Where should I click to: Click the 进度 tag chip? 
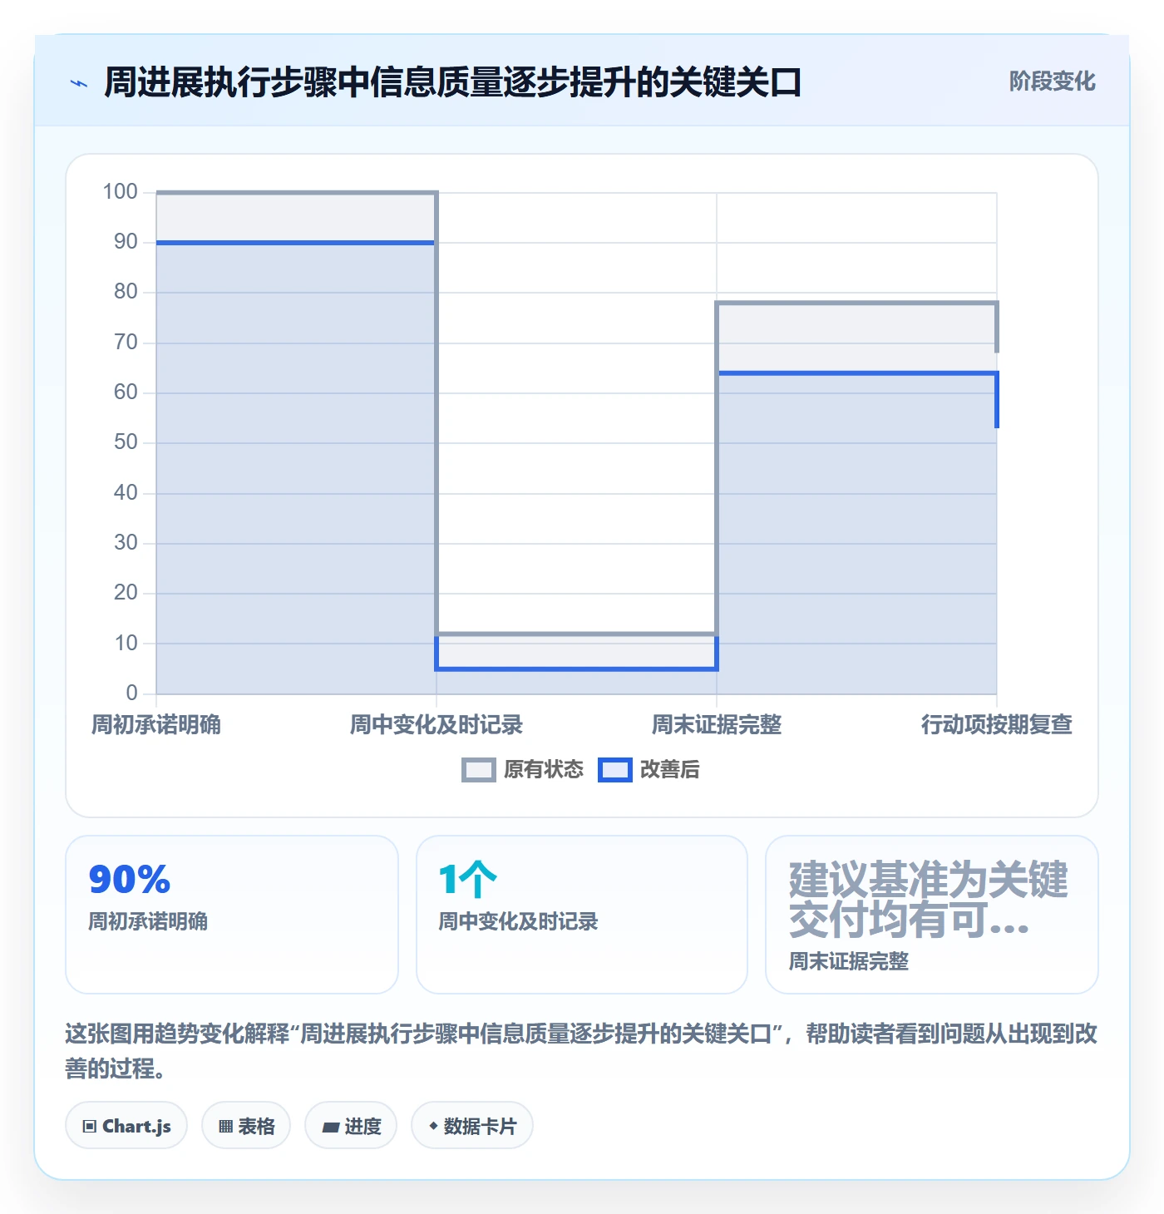tap(351, 1126)
